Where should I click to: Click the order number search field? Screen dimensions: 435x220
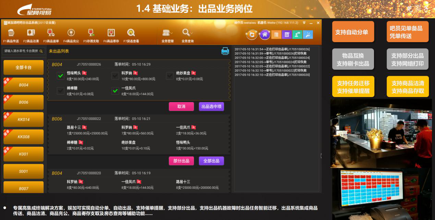coord(21,51)
